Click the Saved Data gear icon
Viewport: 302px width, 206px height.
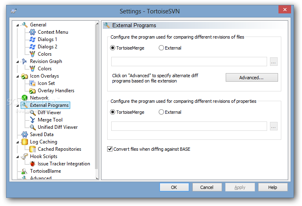click(25, 134)
